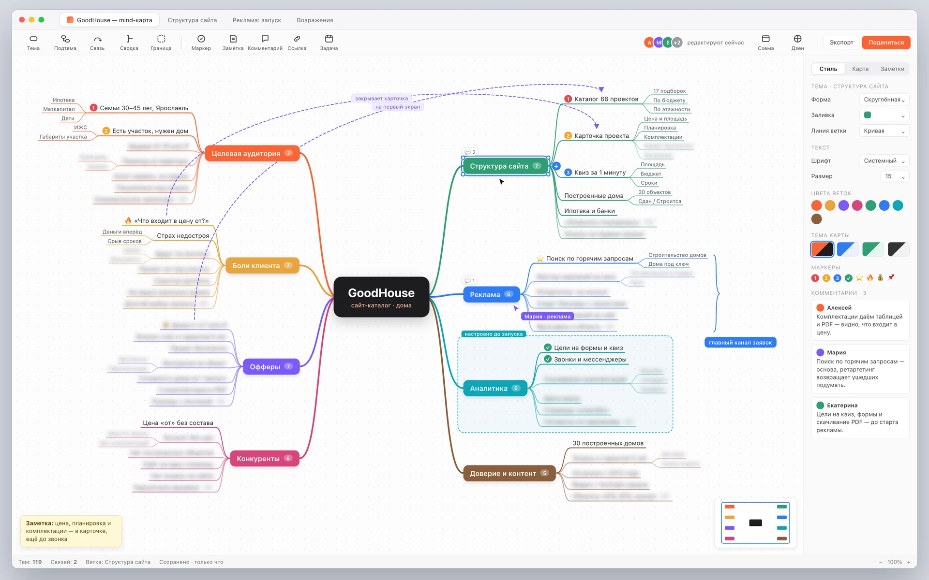Toggle checkmark on Звонки и мессенджеры
929x580 pixels.
(548, 359)
